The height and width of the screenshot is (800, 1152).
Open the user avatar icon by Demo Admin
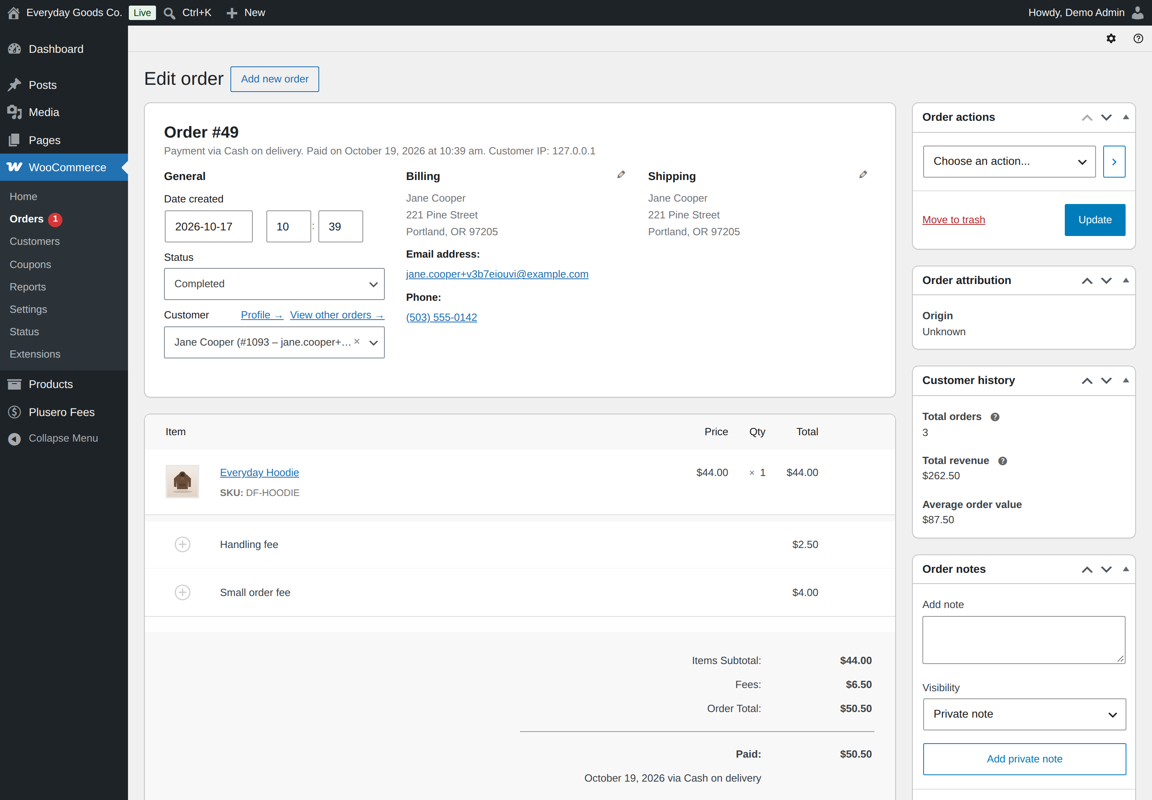point(1138,12)
